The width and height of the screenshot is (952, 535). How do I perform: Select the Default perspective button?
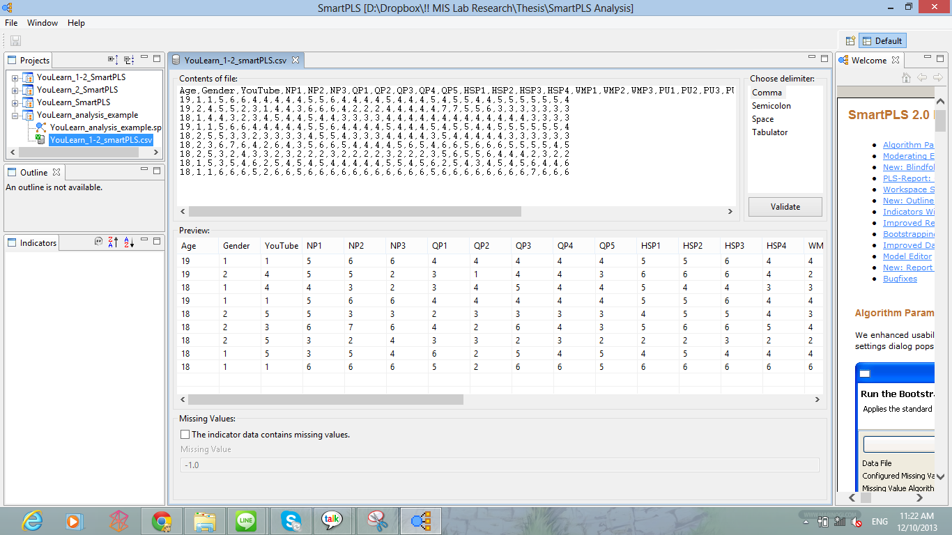[883, 41]
